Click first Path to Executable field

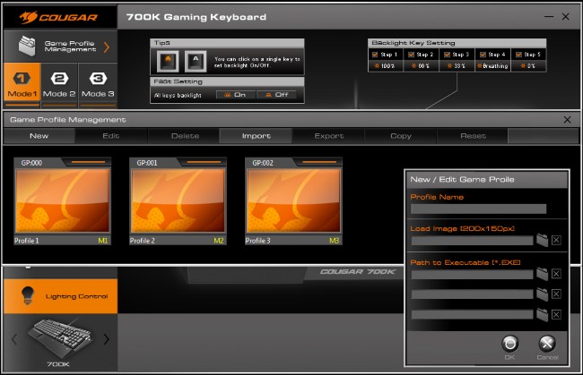point(472,275)
